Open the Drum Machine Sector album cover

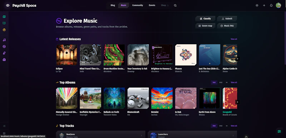pos(114,55)
